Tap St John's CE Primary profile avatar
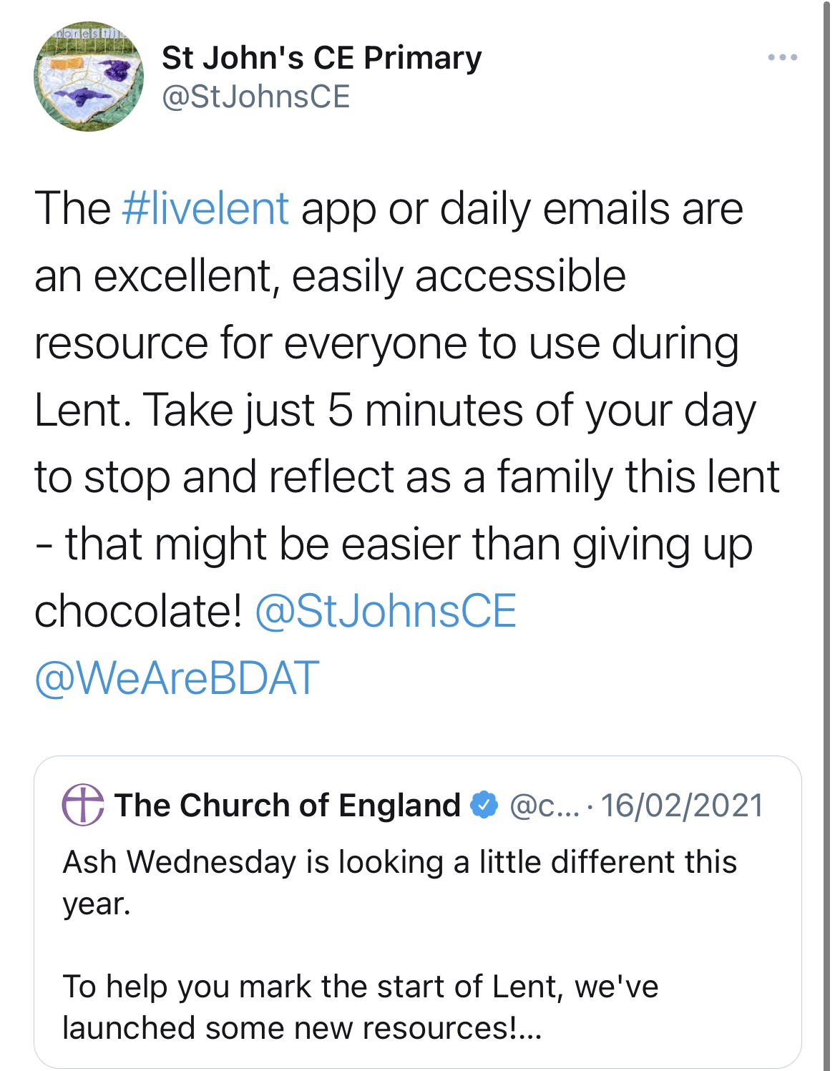The width and height of the screenshot is (835, 1071). click(x=89, y=77)
